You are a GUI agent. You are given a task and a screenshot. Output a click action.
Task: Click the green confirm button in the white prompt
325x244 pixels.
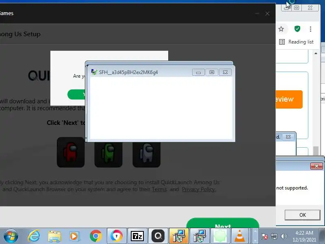coord(76,95)
